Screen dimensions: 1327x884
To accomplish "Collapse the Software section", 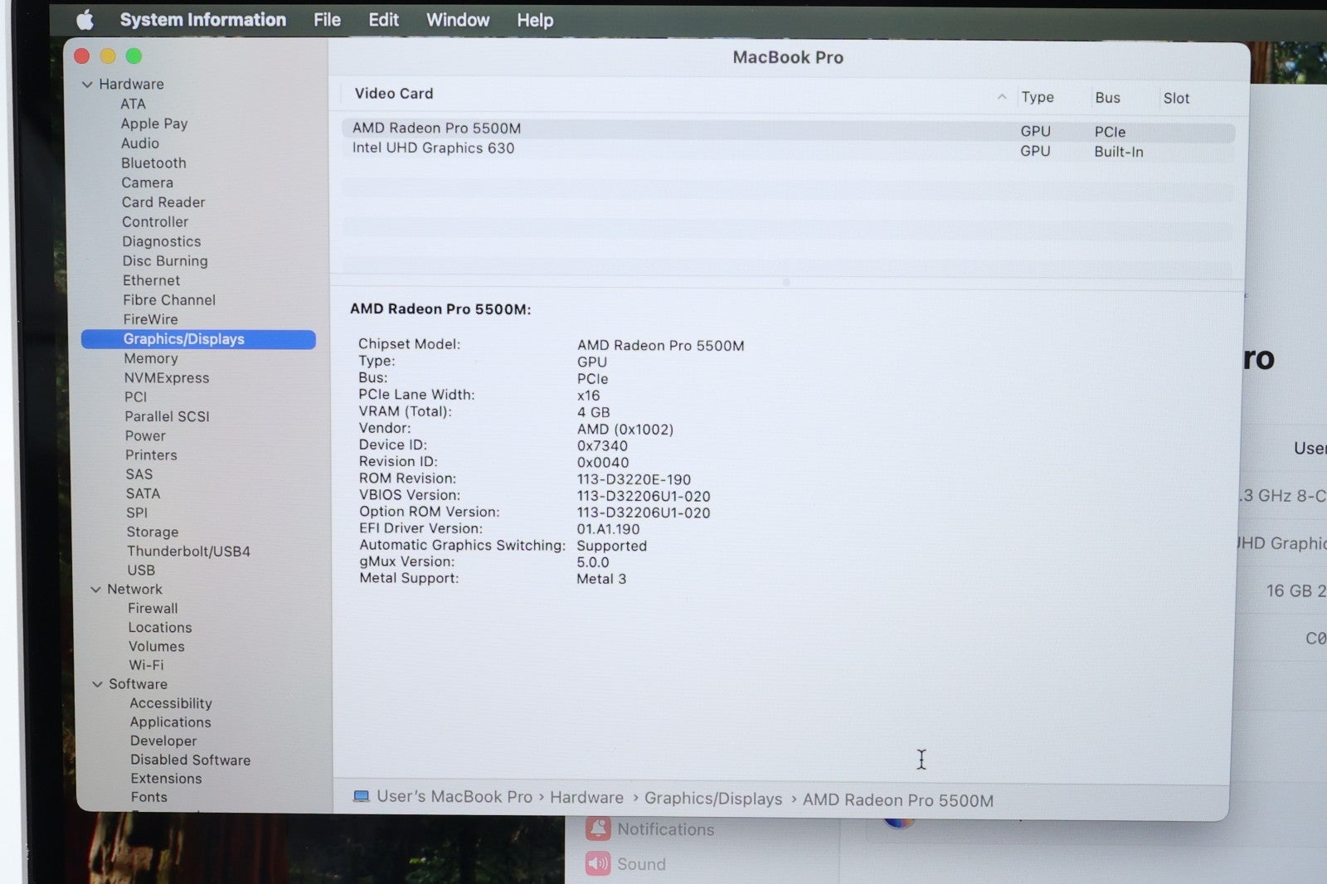I will click(97, 684).
